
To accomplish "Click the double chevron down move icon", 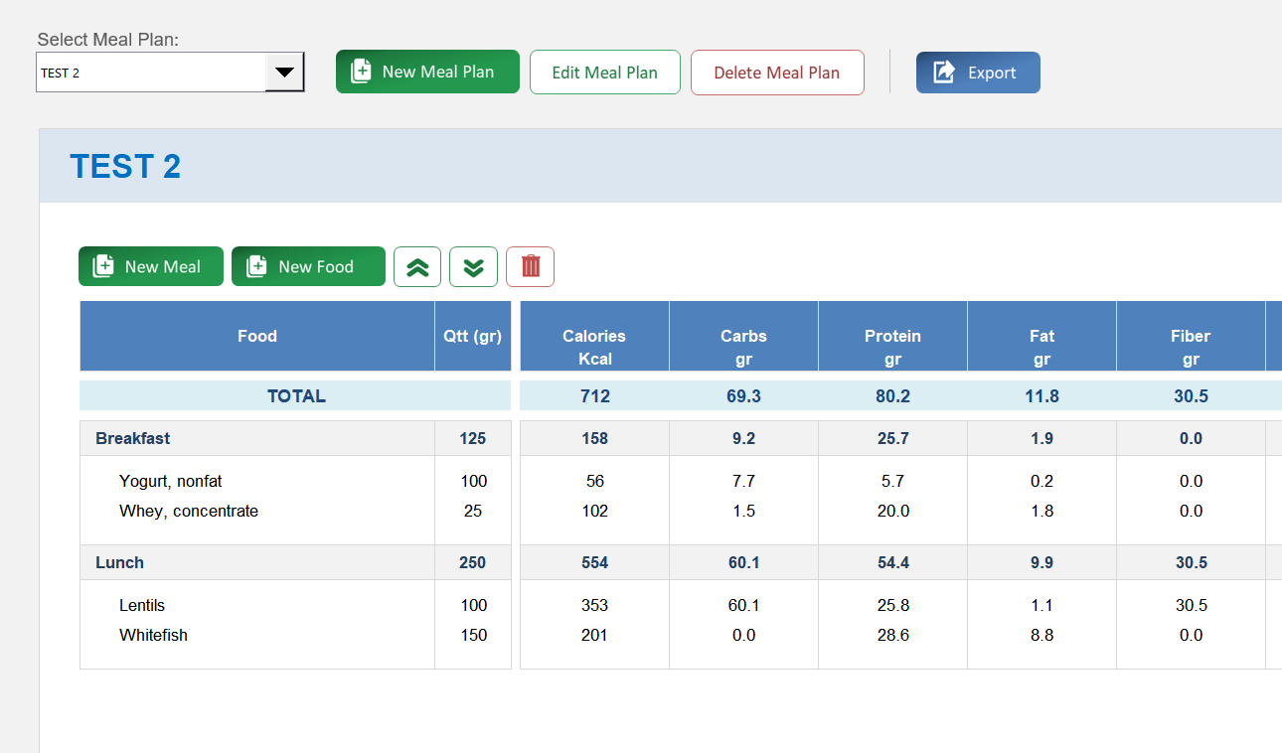I will click(x=473, y=266).
